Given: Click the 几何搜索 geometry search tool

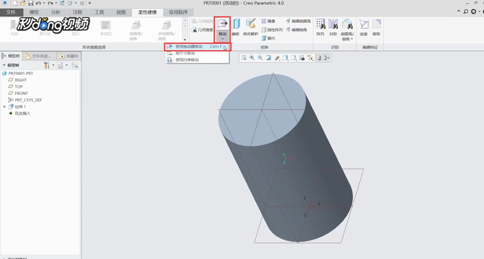Looking at the screenshot, I should [202, 30].
